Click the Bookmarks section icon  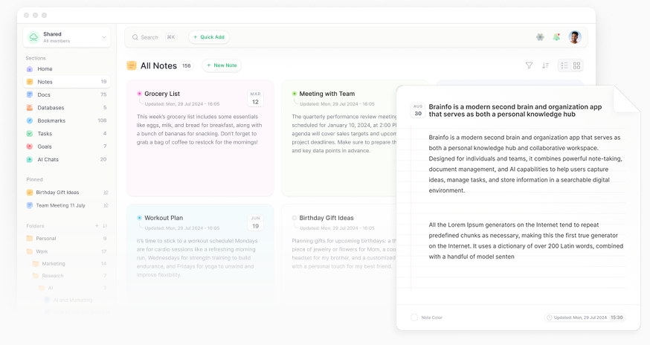pos(30,120)
